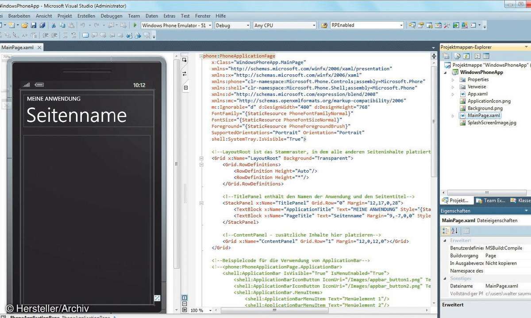Collapse the phone:PhoneApplicationPage code region

pyautogui.click(x=201, y=56)
